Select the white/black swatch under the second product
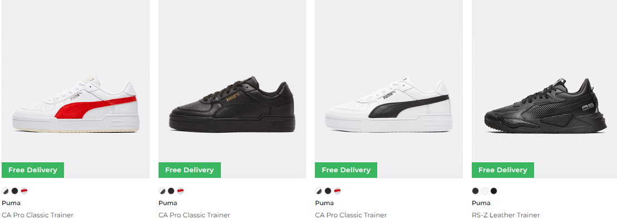 tap(162, 191)
